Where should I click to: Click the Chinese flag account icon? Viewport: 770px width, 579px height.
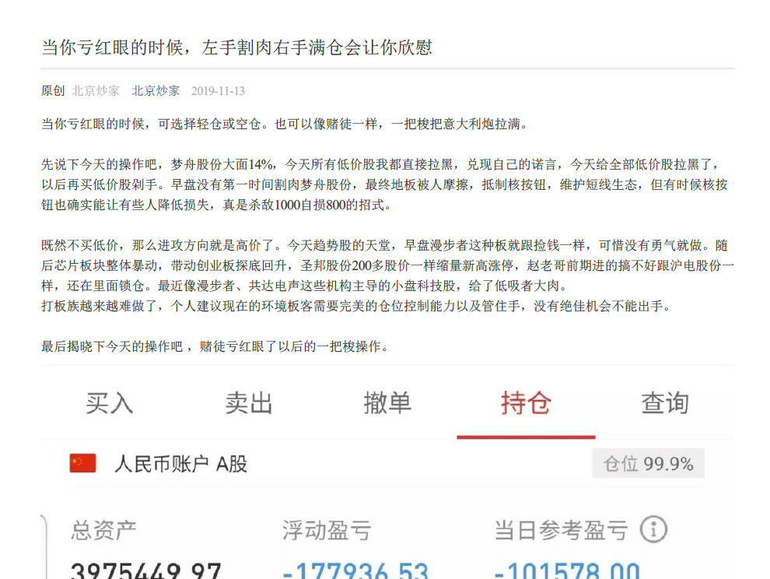[x=83, y=463]
